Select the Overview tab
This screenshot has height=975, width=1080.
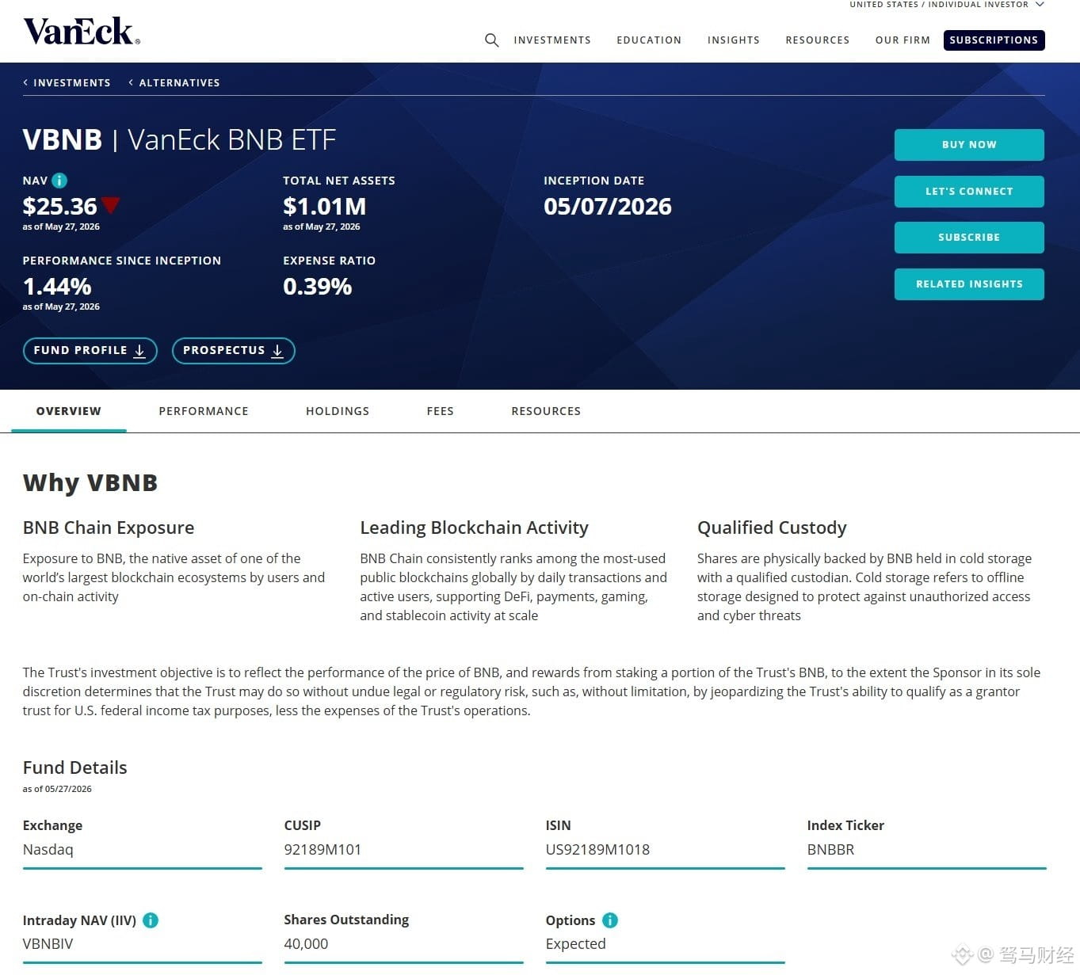[x=69, y=411]
